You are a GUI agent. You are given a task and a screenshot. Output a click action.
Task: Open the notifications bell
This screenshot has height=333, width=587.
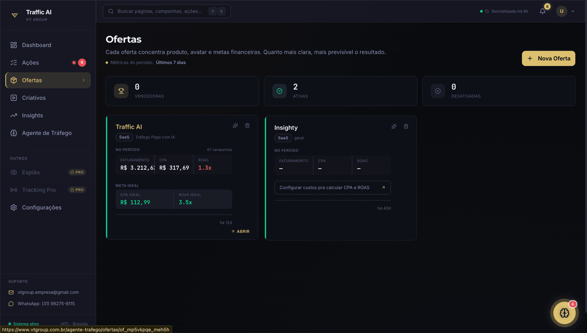coord(543,11)
